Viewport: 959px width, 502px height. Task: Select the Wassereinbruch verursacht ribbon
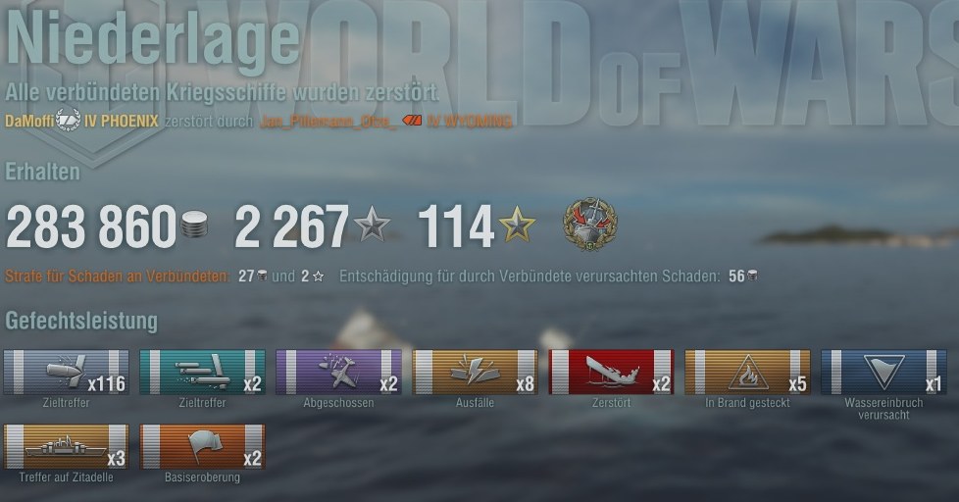click(x=883, y=372)
